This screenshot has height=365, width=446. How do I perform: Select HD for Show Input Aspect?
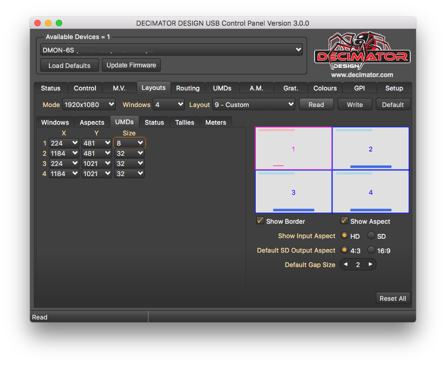344,235
